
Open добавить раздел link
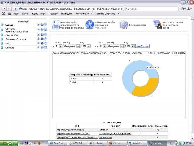point(70,25)
